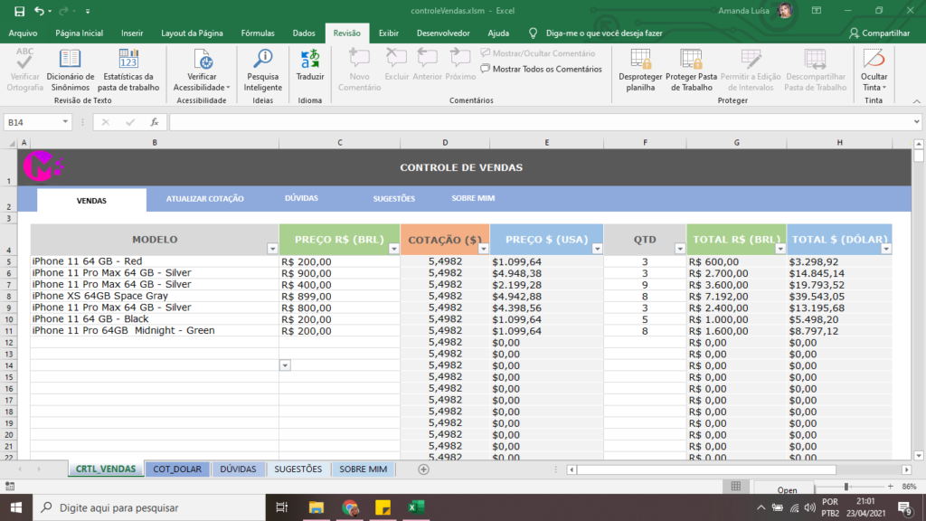Click the horizontal scrollbar right arrow
The width and height of the screenshot is (926, 521).
(x=906, y=469)
